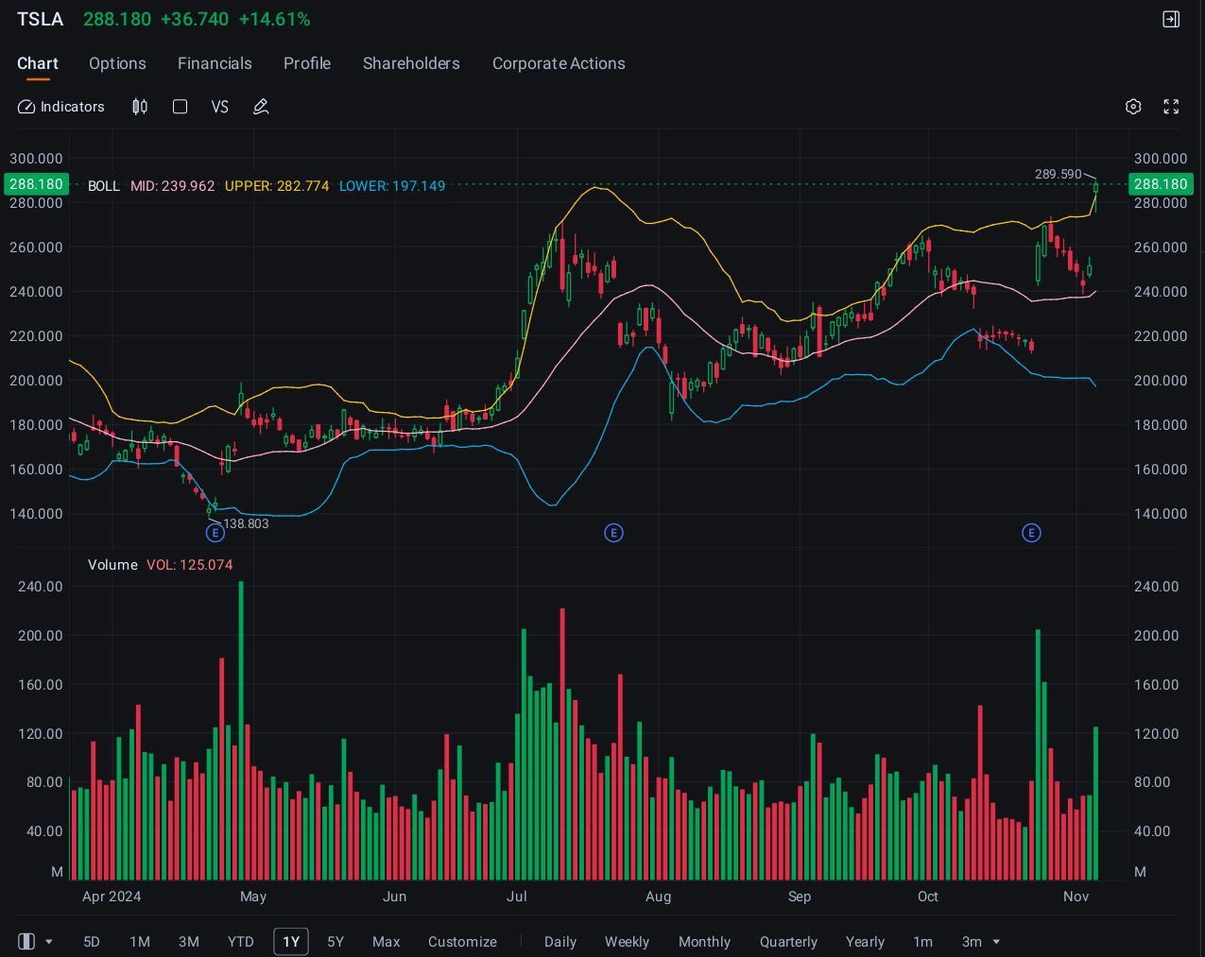Screen dimensions: 1205x957
Task: Select the YTD time range
Action: 240,942
